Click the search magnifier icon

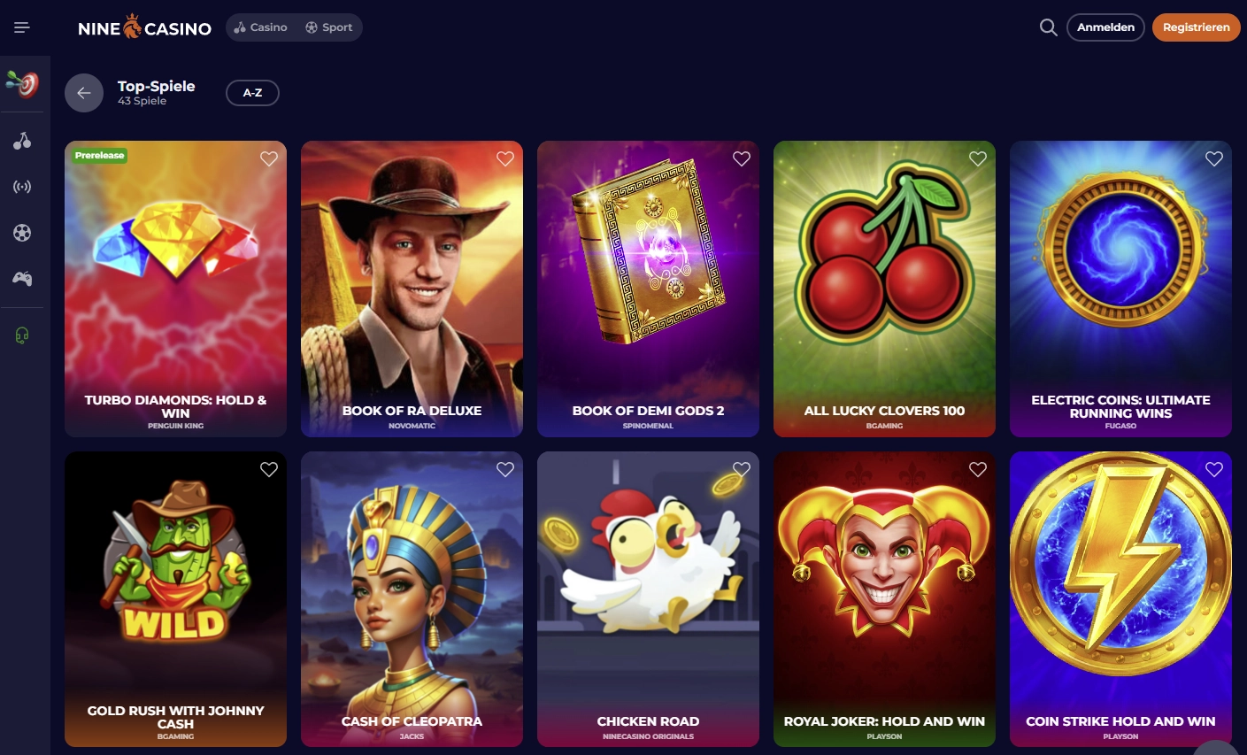point(1048,27)
